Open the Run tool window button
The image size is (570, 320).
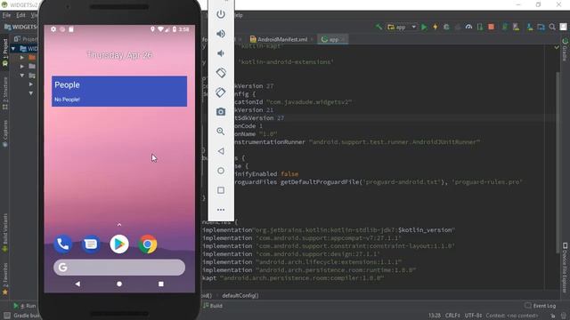25,306
